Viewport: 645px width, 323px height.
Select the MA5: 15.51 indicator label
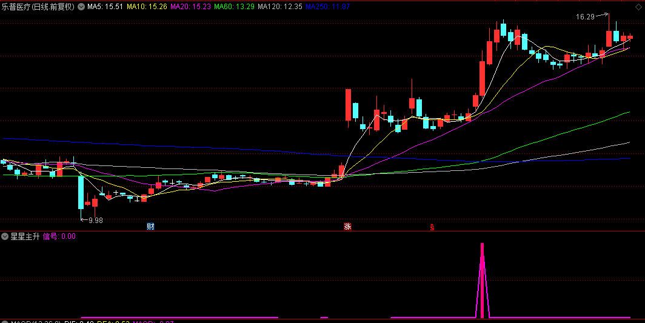(x=105, y=7)
